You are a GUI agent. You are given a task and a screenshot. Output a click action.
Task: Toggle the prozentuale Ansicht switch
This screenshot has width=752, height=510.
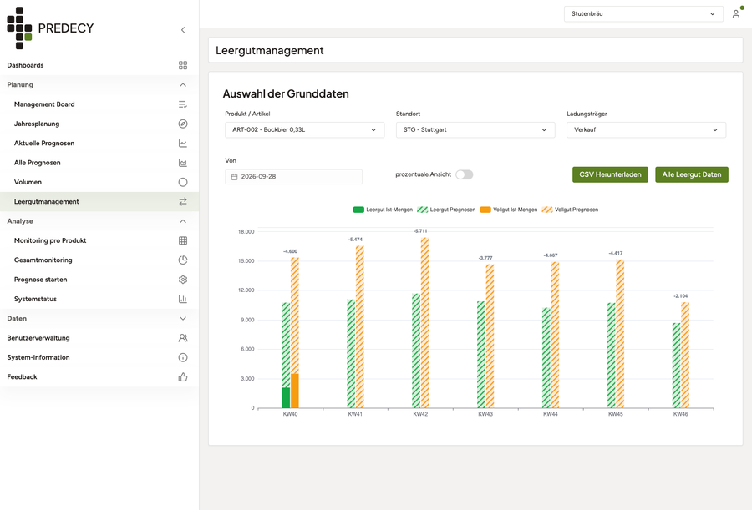[465, 174]
